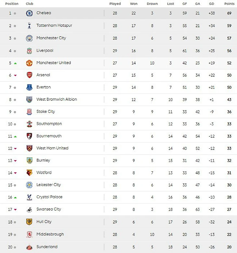Click Manchester United's green up-arrow indicator
Viewport: 237px width, 253px height.
click(x=15, y=63)
